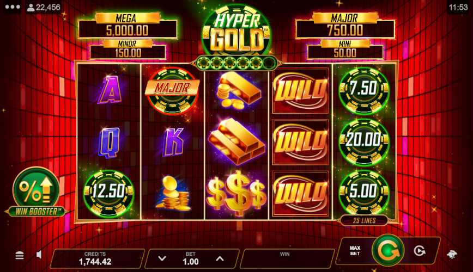Image resolution: width=473 pixels, height=272 pixels.
Task: Open the three-dots options menu
Action: click(x=13, y=7)
